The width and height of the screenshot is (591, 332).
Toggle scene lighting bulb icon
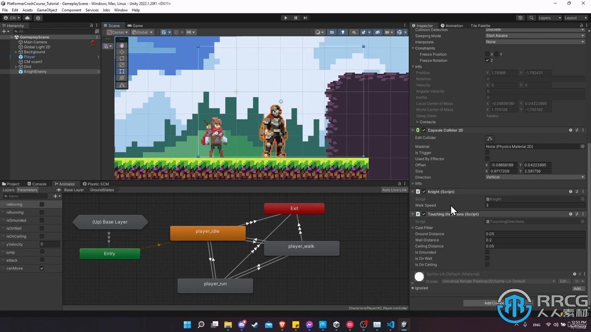click(x=343, y=32)
